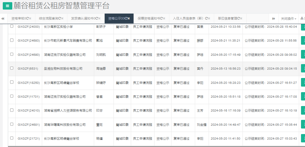Close the 保障资格通知书 tab
The image size is (305, 147).
tap(164, 18)
